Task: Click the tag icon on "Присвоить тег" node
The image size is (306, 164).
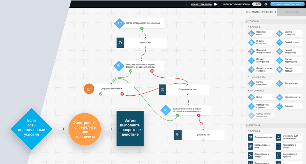Action: [178, 135]
